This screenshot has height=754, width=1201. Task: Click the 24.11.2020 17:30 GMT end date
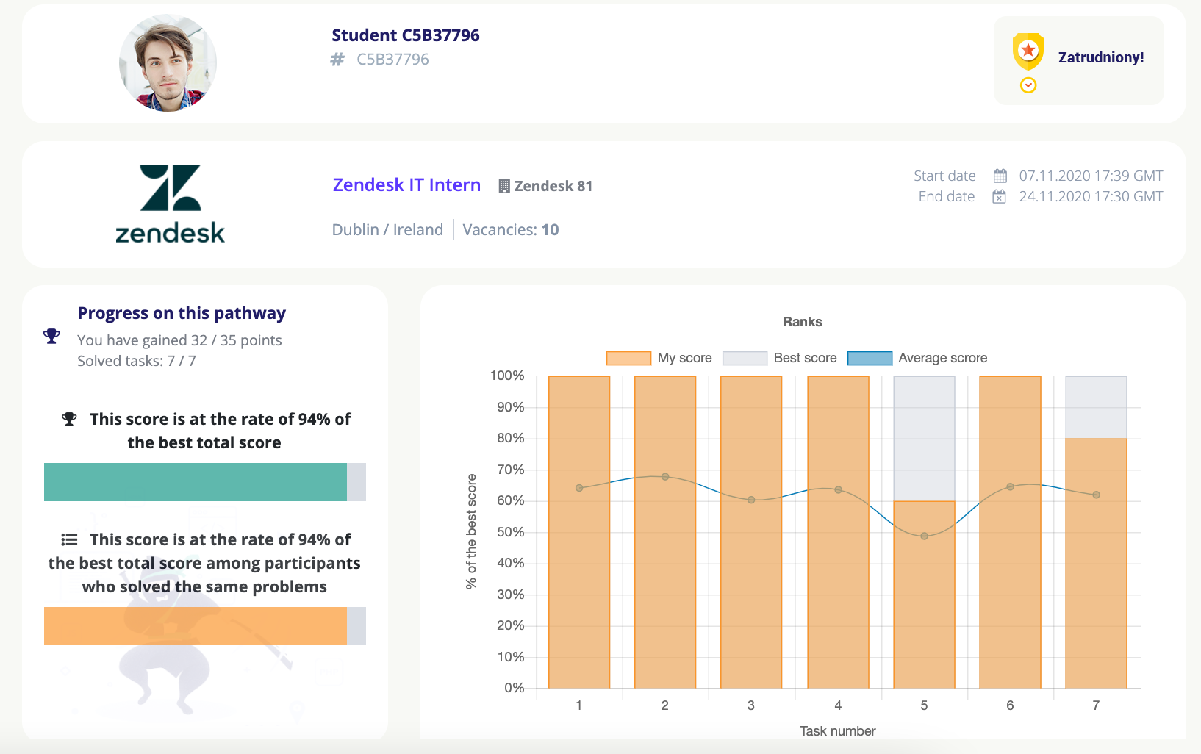click(x=1091, y=196)
